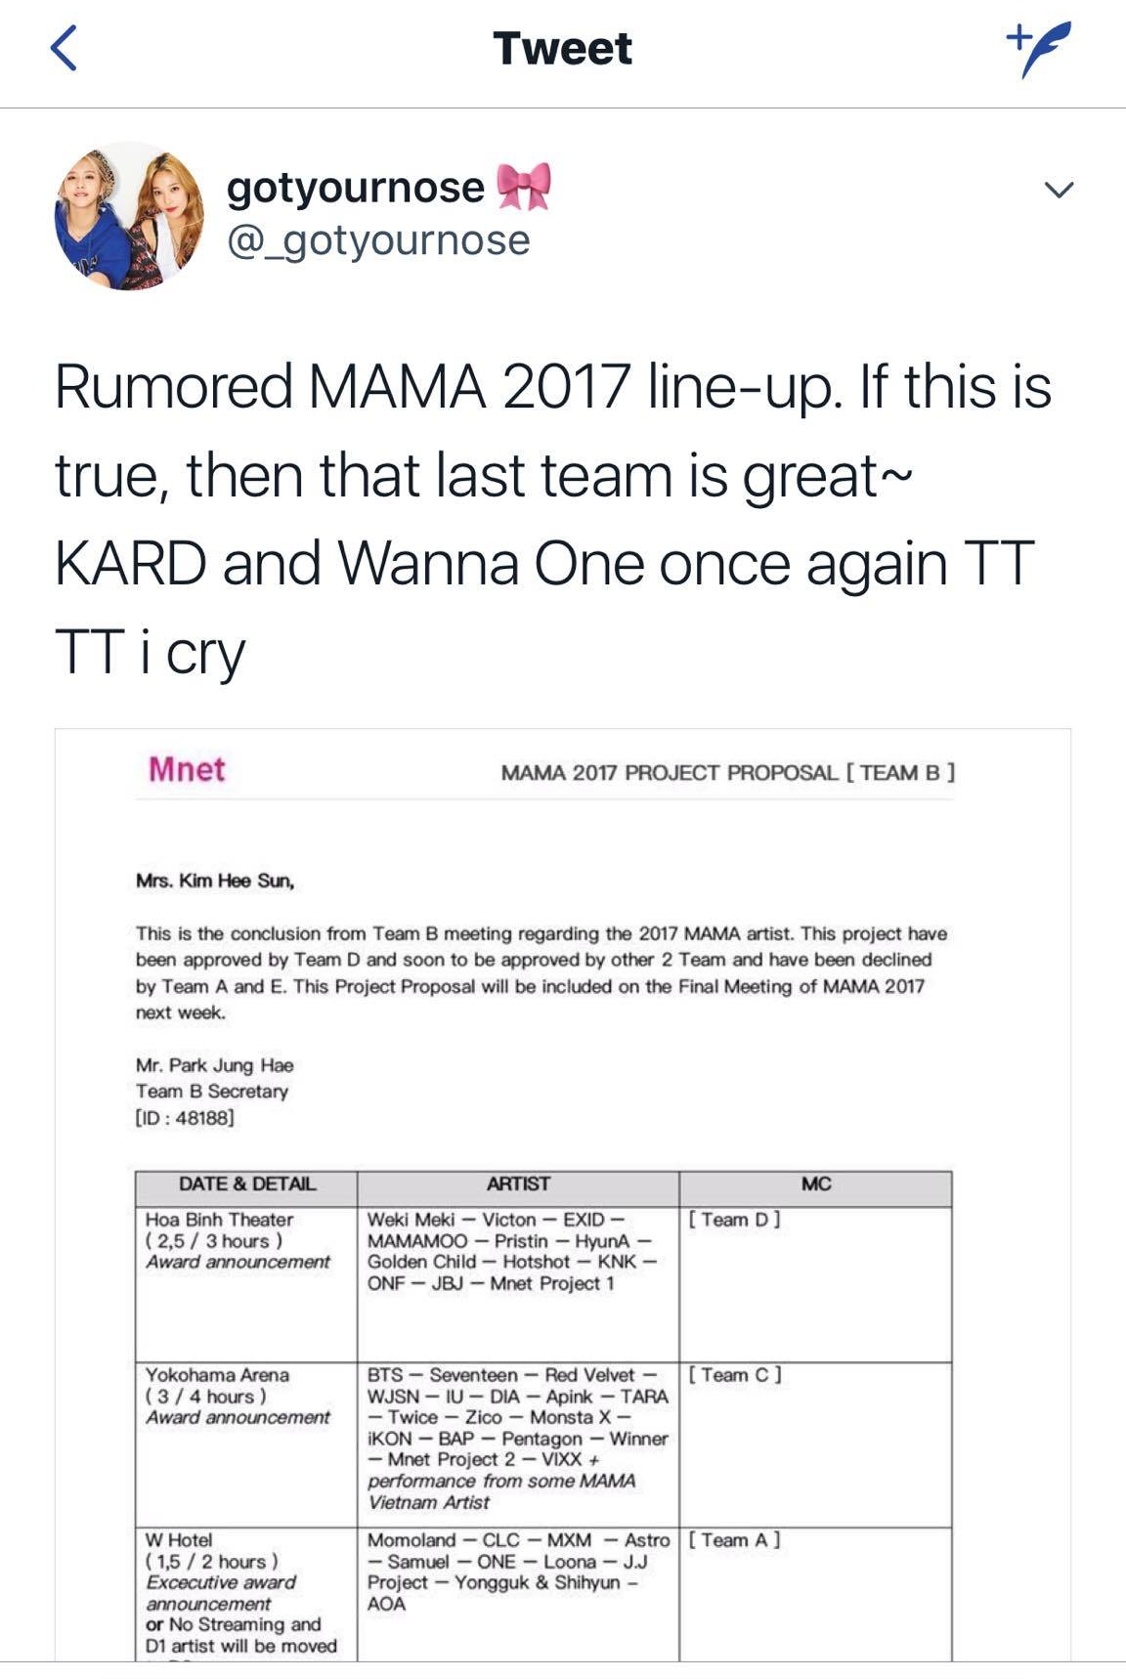Tap the pink ribbon emoji beside username
Viewport: 1126px width, 1679px height.
tap(524, 187)
